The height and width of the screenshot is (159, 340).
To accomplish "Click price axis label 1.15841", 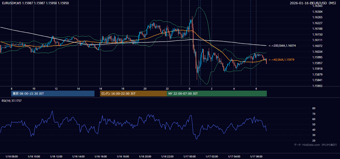I will coord(317,80).
